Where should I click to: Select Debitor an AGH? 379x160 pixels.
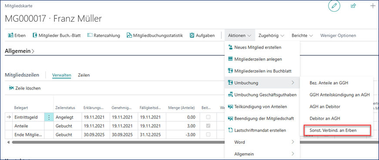tap(337, 118)
